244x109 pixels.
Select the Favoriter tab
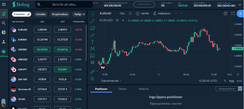point(19,14)
